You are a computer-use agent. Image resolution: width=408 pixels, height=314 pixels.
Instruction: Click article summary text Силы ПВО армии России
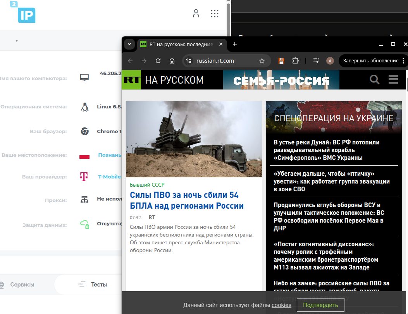(191, 239)
